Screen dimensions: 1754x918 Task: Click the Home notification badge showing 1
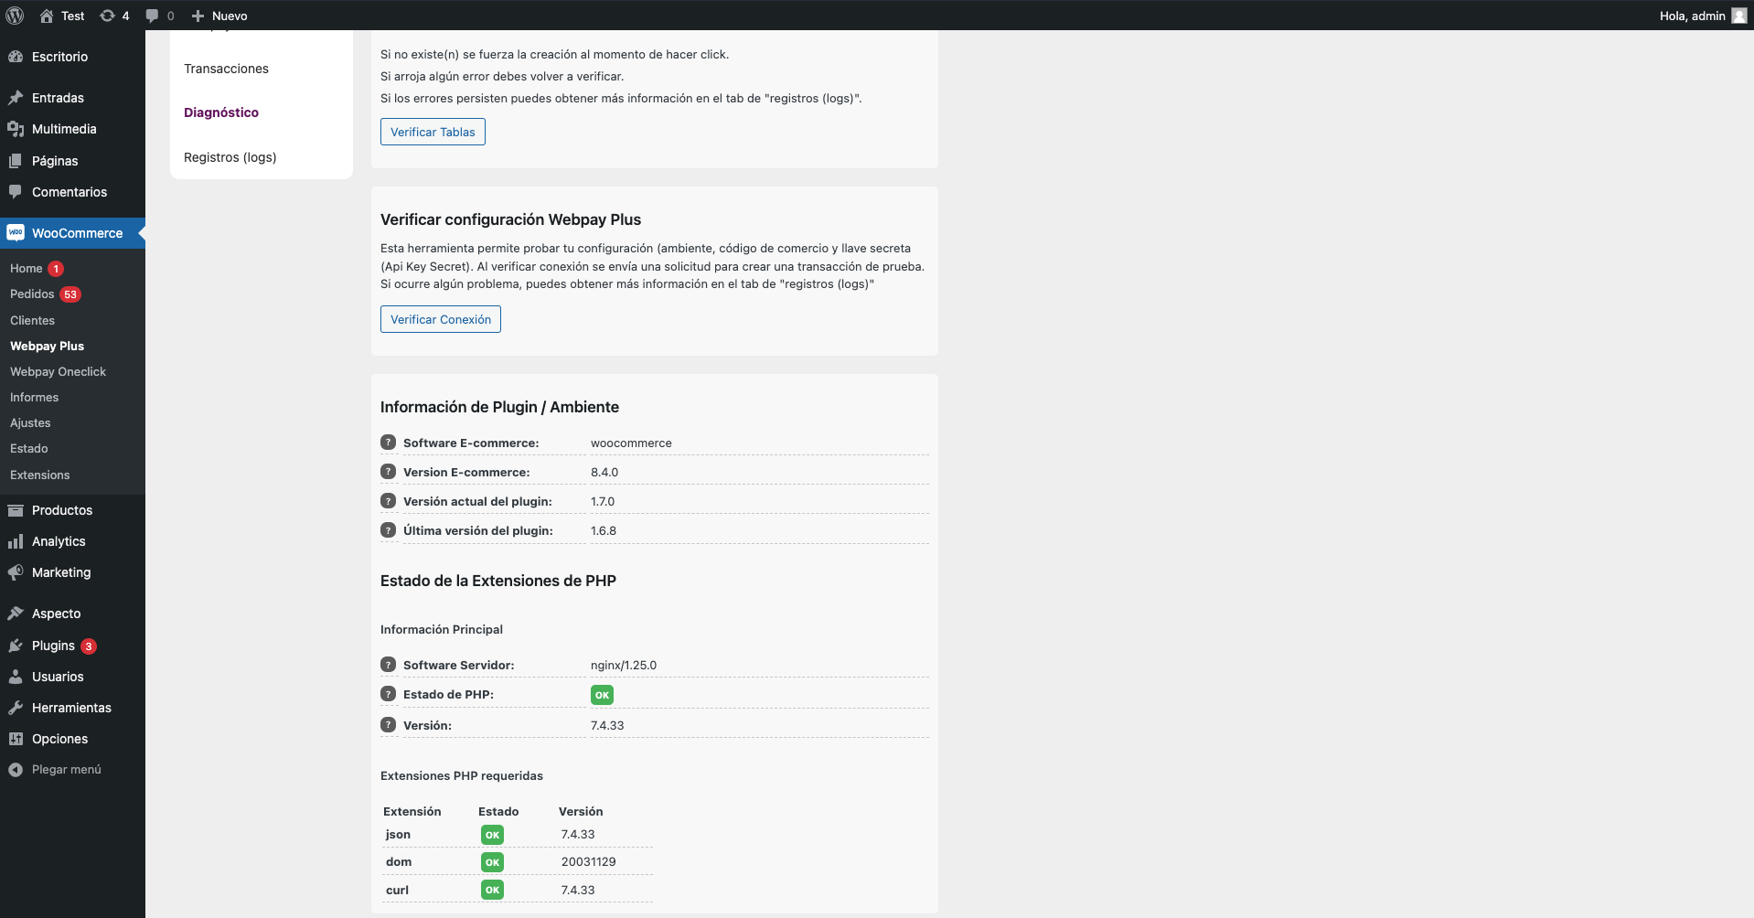(x=56, y=269)
